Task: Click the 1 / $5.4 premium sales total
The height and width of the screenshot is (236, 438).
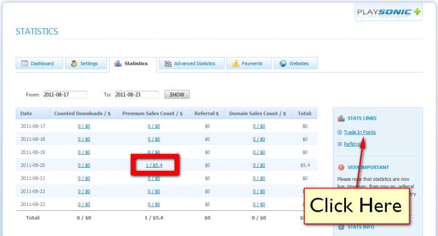Action: [x=154, y=218]
